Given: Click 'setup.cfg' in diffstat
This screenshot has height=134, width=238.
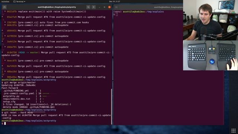Looking at the screenshot, I should click(x=9, y=102).
